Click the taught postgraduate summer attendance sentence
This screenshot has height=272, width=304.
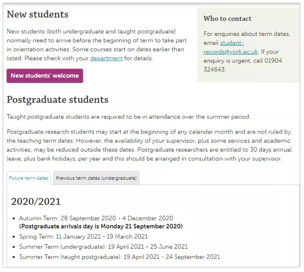128,117
